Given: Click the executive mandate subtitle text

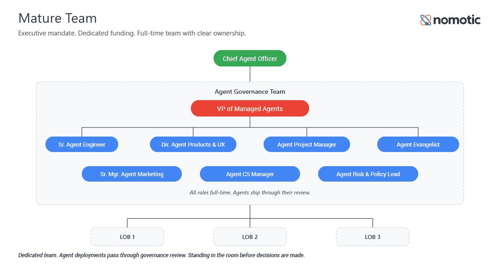Looking at the screenshot, I should [132, 33].
